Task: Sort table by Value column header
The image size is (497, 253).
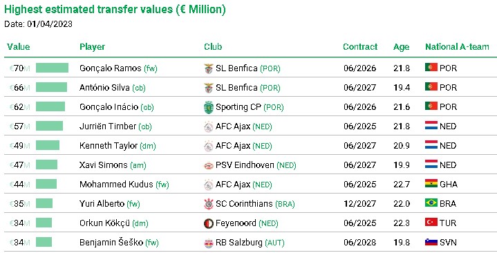Action: click(x=19, y=47)
